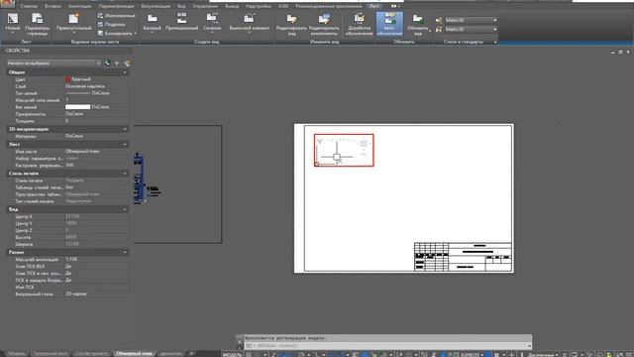This screenshot has height=357, width=634.
Task: Click Обновить вид button
Action: point(418,24)
